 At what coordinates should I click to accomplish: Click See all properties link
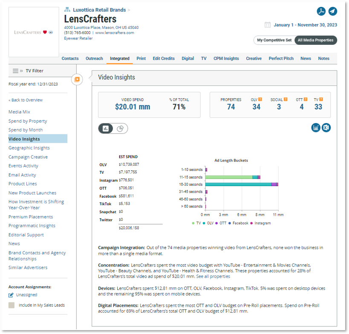[x=213, y=276]
